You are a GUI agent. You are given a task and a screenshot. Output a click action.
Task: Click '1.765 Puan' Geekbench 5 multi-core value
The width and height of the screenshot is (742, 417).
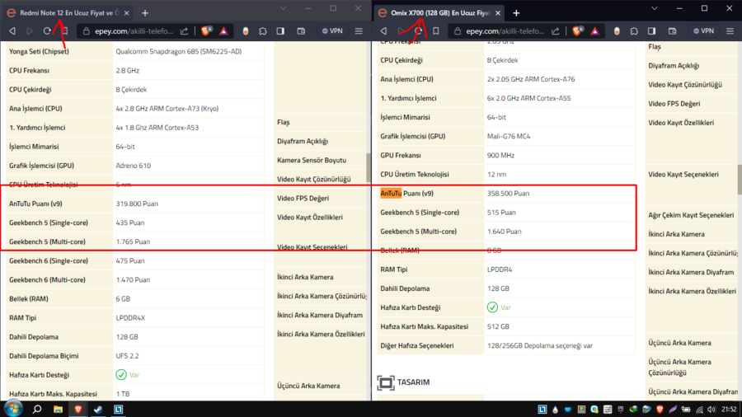click(x=133, y=241)
